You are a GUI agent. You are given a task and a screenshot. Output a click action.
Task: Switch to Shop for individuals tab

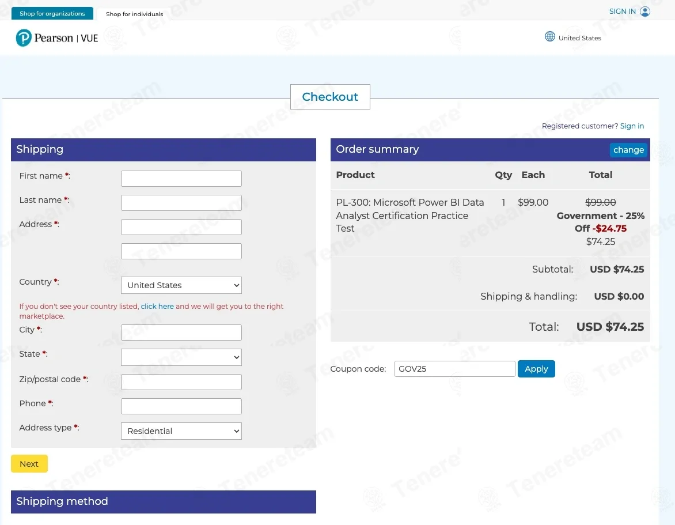(x=134, y=14)
